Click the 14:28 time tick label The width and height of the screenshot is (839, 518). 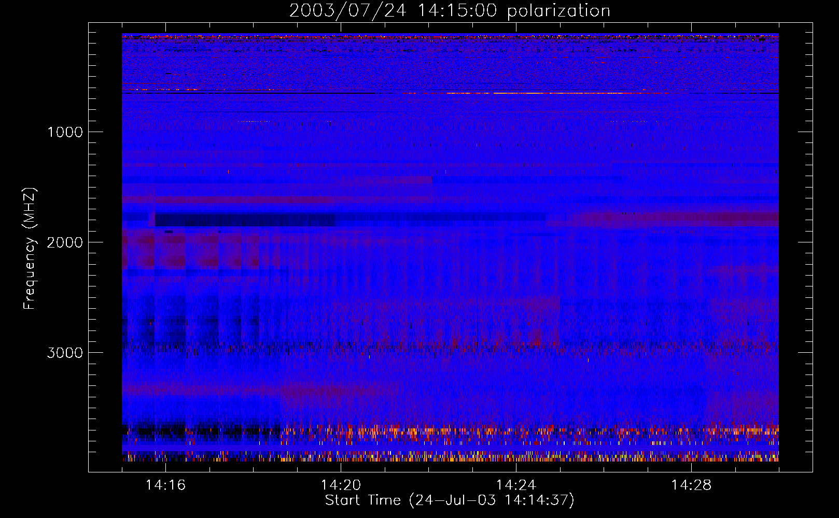tap(691, 485)
